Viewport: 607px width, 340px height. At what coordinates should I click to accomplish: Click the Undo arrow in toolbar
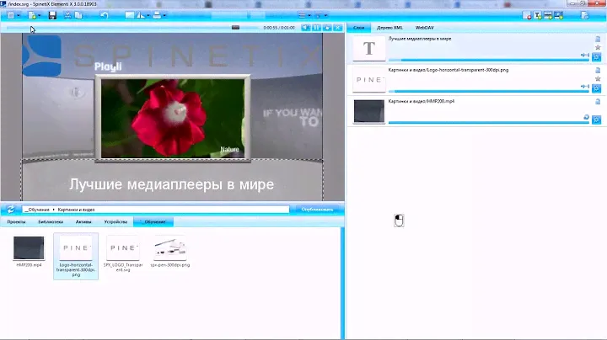(x=104, y=15)
